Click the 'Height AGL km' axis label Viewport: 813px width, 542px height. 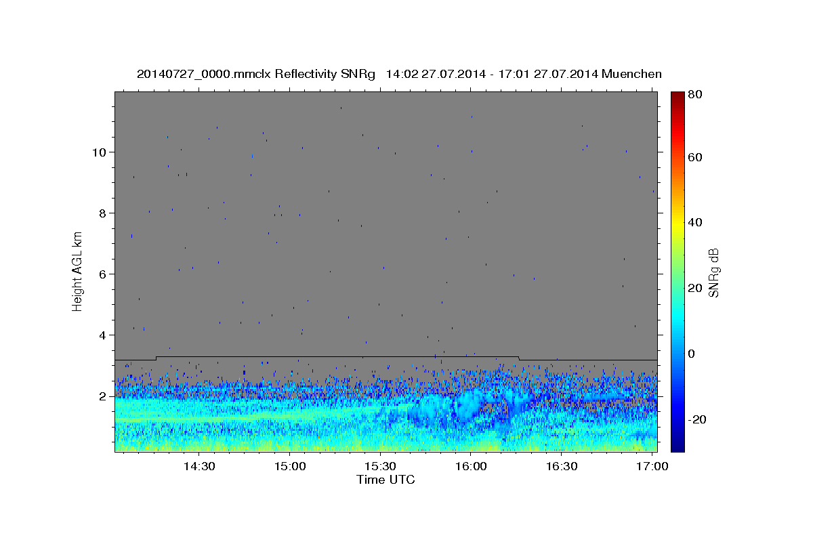click(77, 271)
